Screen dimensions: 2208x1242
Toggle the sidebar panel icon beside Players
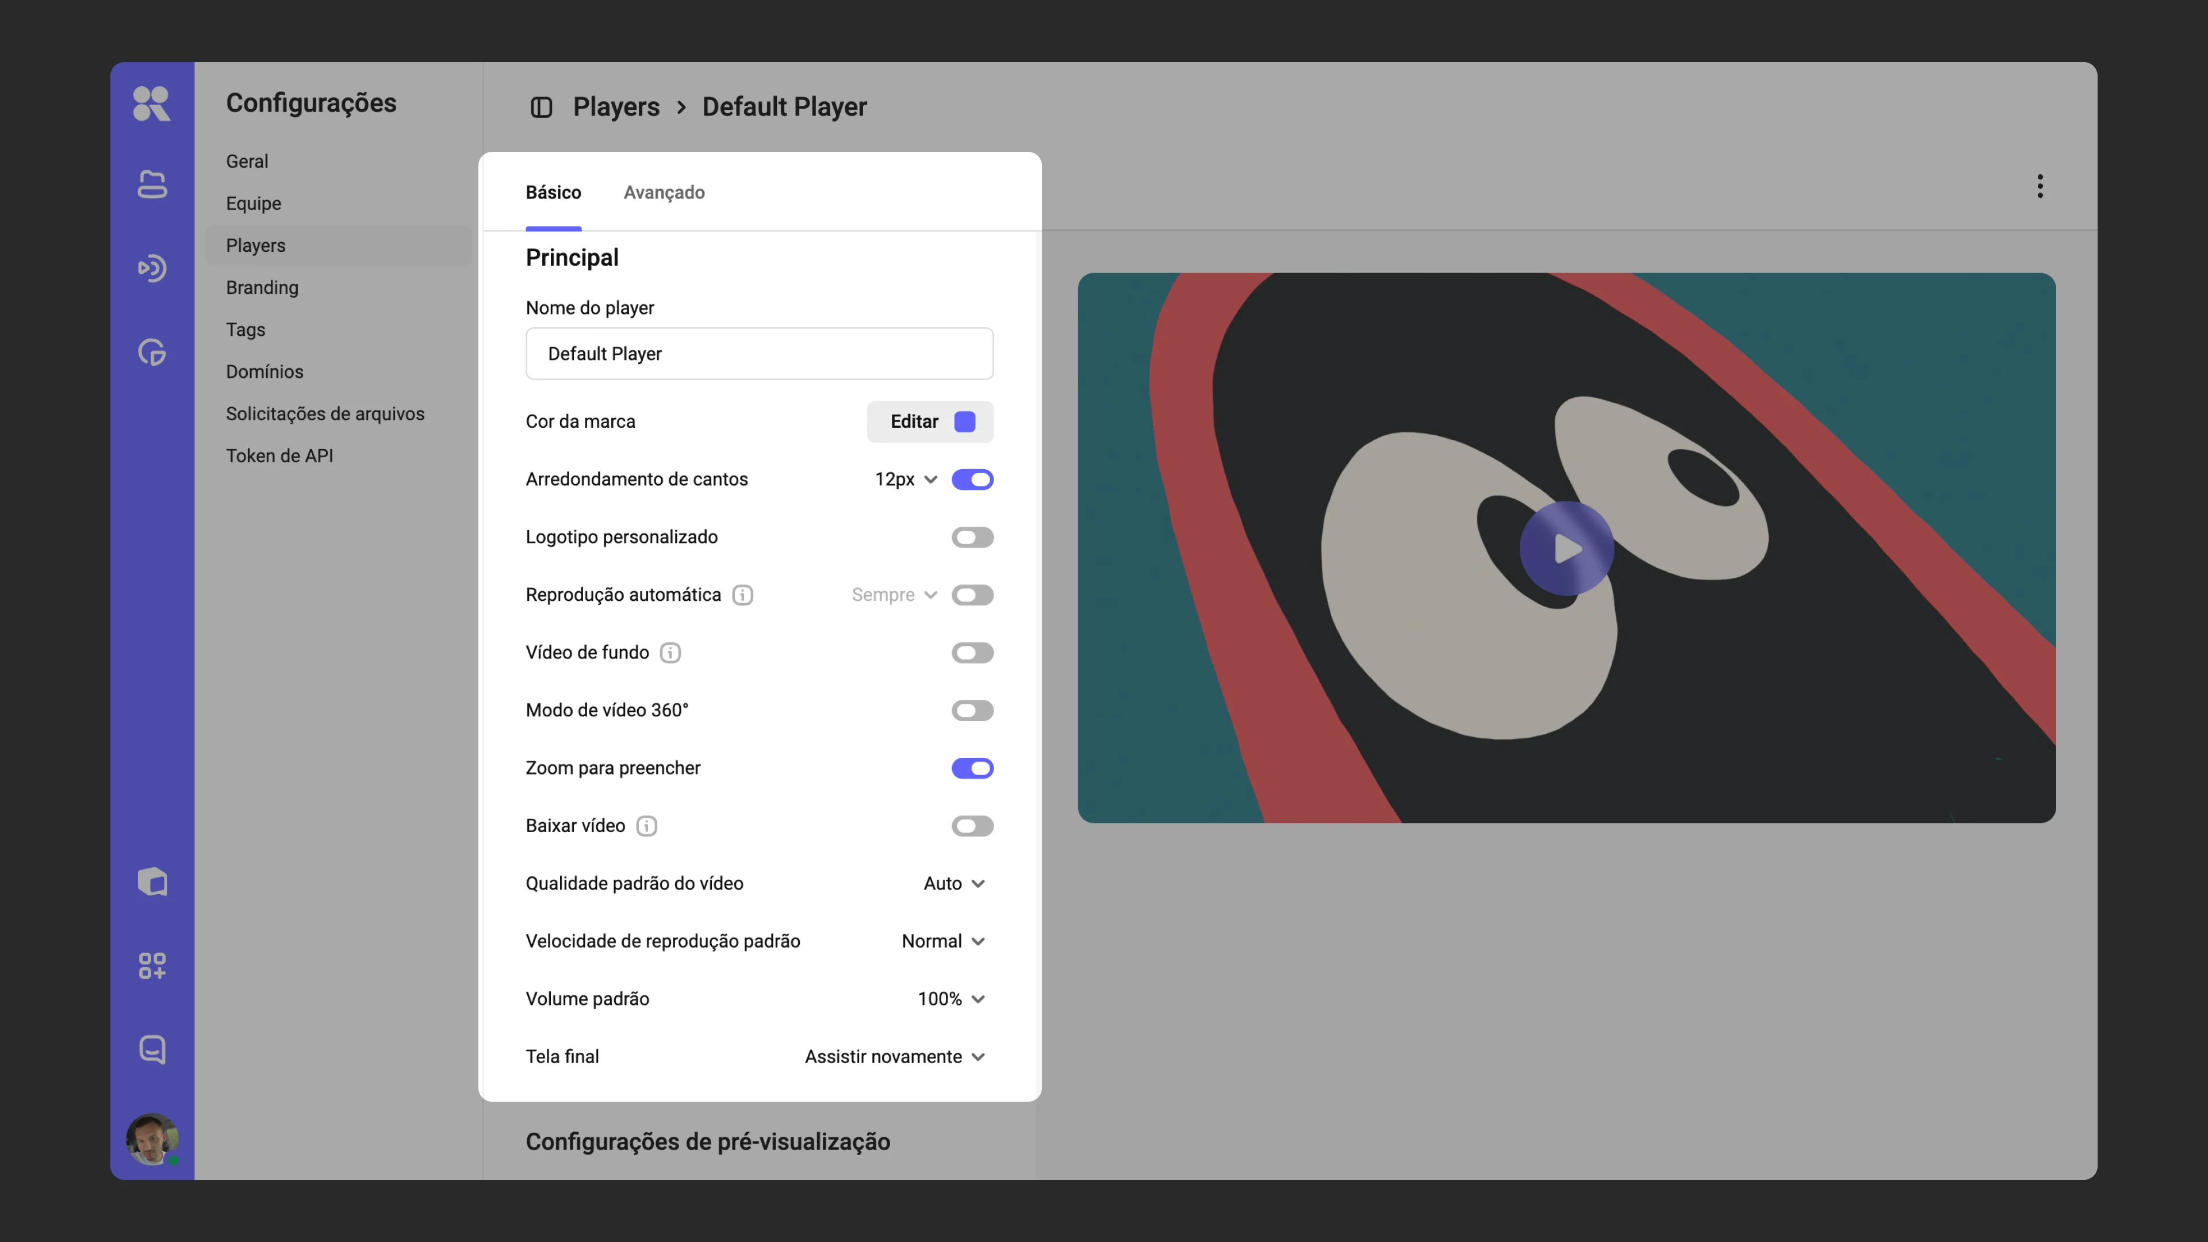coord(541,107)
